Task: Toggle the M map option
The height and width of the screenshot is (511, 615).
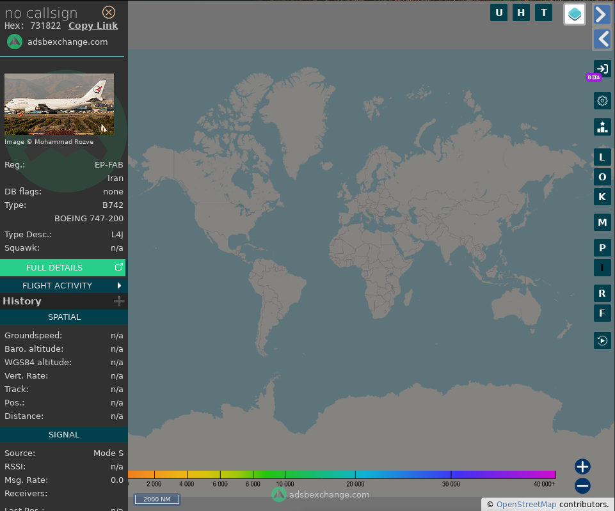Action: [x=602, y=223]
